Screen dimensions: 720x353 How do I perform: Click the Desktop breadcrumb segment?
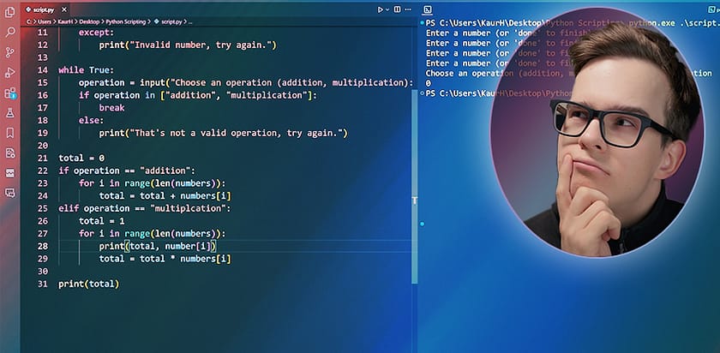(89, 21)
